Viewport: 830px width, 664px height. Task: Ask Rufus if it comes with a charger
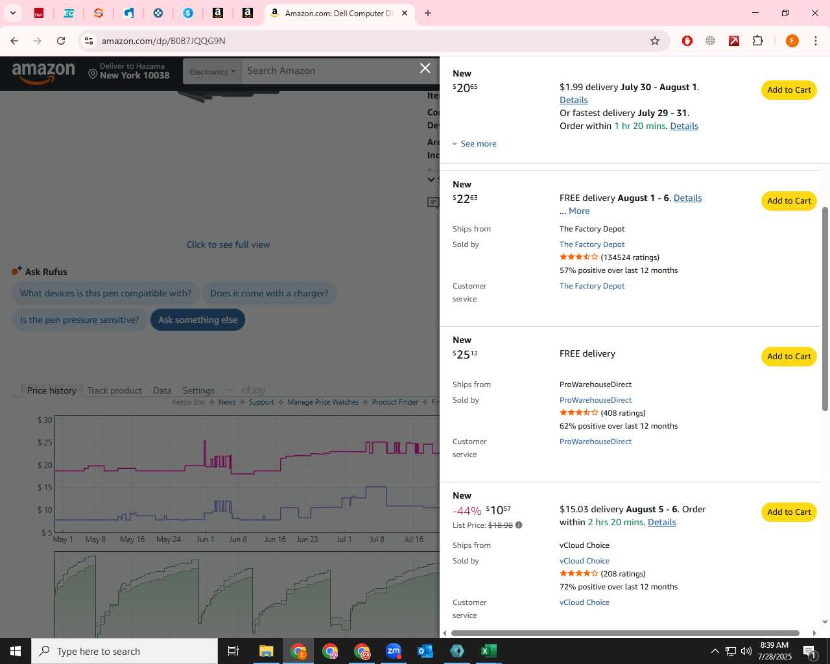[x=269, y=293]
